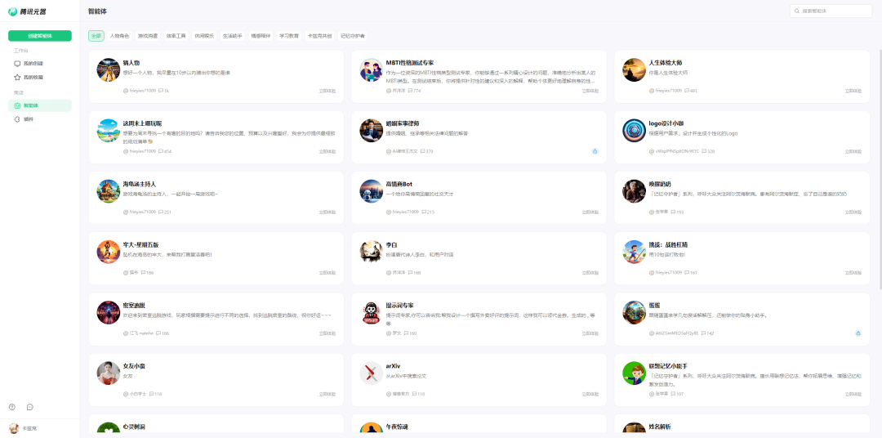Click the 创建智能体 button
The width and height of the screenshot is (882, 438).
40,36
